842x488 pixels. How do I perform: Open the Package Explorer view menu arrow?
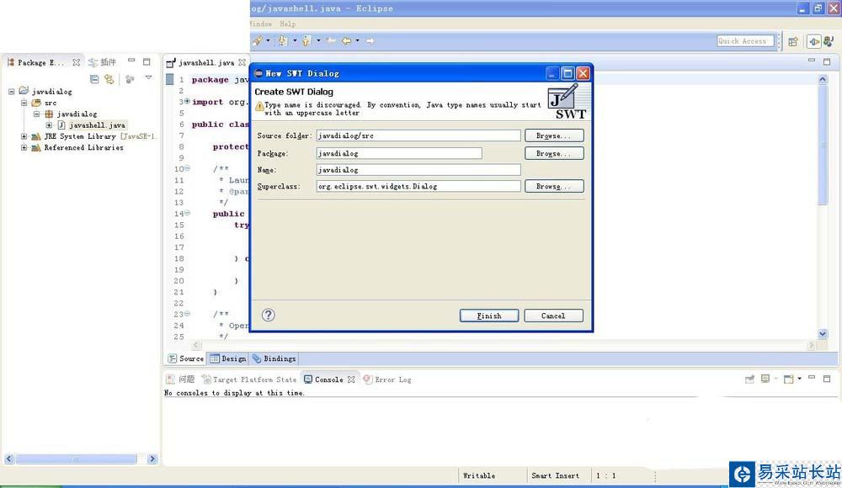(x=149, y=78)
